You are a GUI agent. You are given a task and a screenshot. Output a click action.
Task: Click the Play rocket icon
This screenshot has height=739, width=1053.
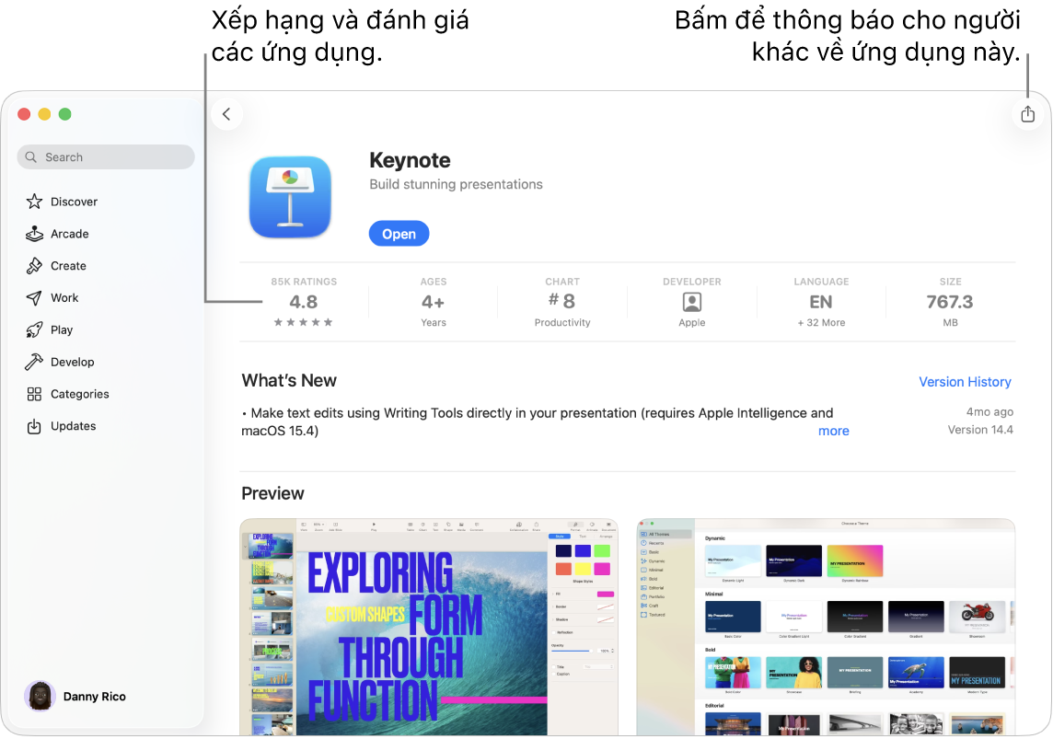pyautogui.click(x=34, y=329)
